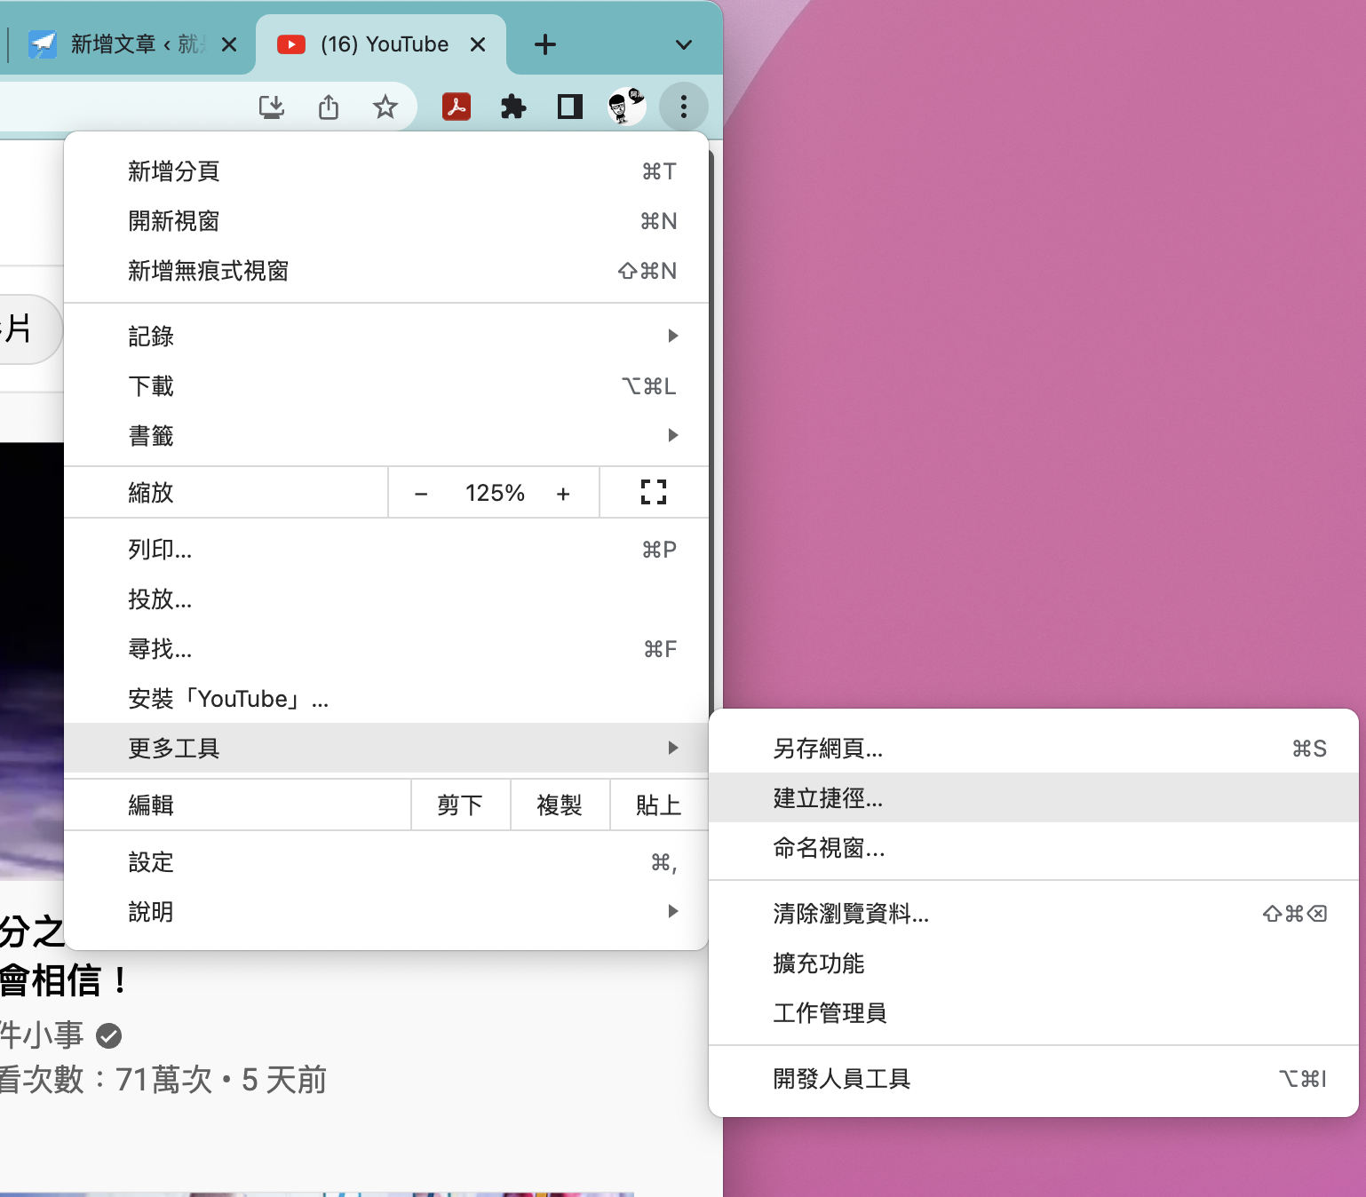The image size is (1366, 1197).
Task: Select 開新視窗 menu item
Action: [386, 221]
